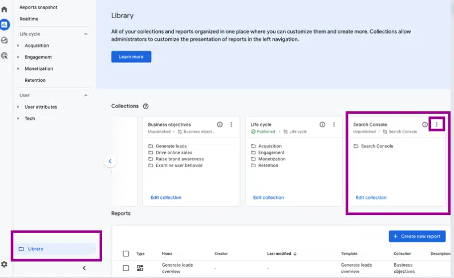Click Drive online sales topic
This screenshot has width=454, height=278.
[174, 152]
